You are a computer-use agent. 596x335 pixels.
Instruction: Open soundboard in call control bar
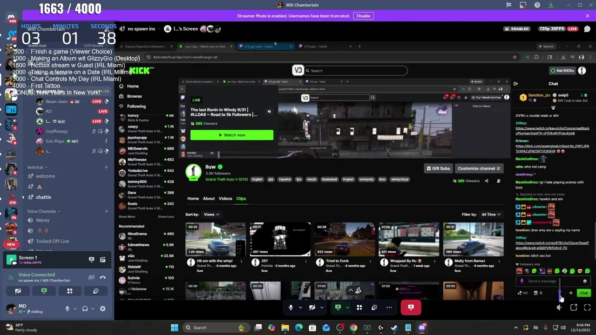[374, 307]
